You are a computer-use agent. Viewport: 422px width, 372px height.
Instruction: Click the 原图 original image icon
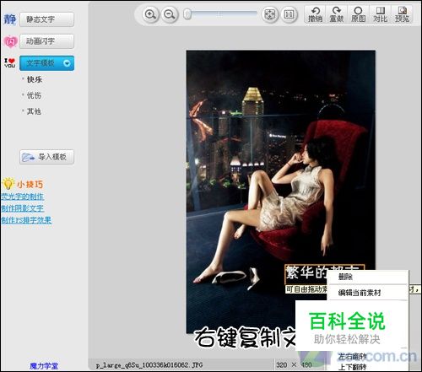click(x=358, y=14)
